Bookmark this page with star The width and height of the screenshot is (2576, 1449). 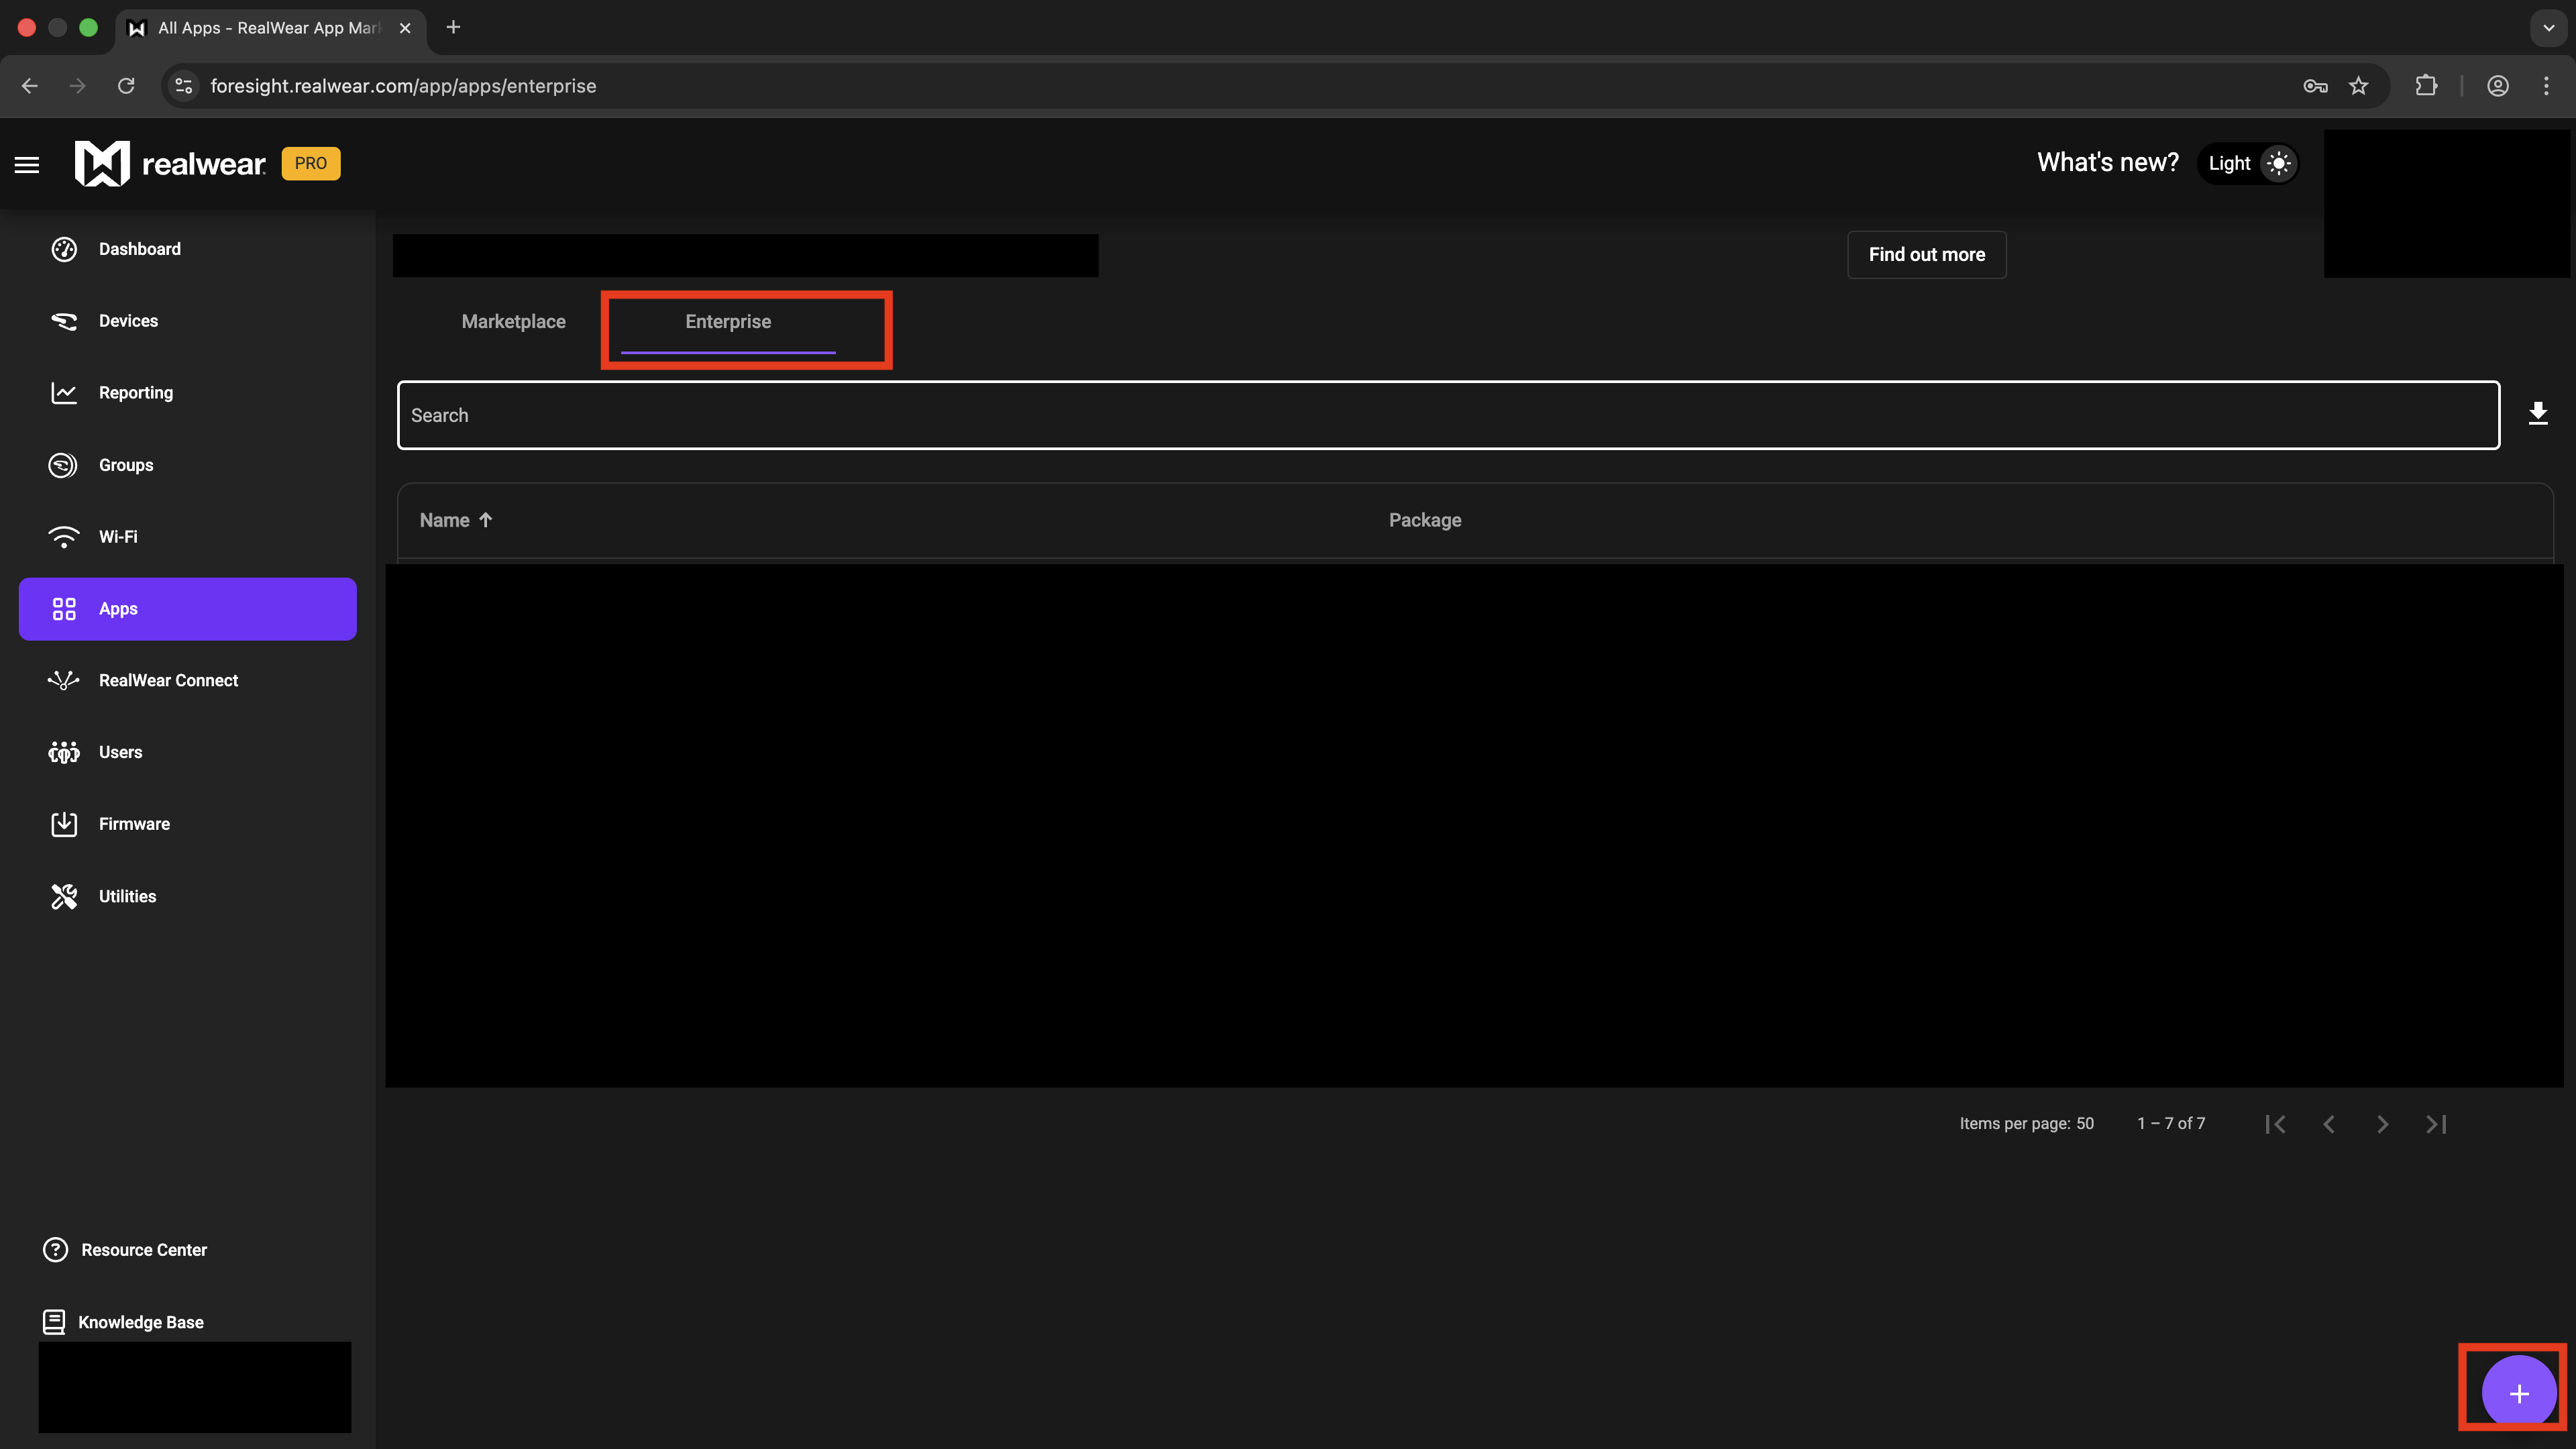coord(2359,86)
